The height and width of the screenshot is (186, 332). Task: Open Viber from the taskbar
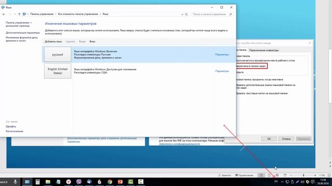(x=79, y=181)
